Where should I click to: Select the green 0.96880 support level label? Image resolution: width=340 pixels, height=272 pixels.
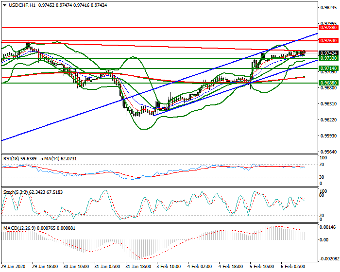pos(328,83)
